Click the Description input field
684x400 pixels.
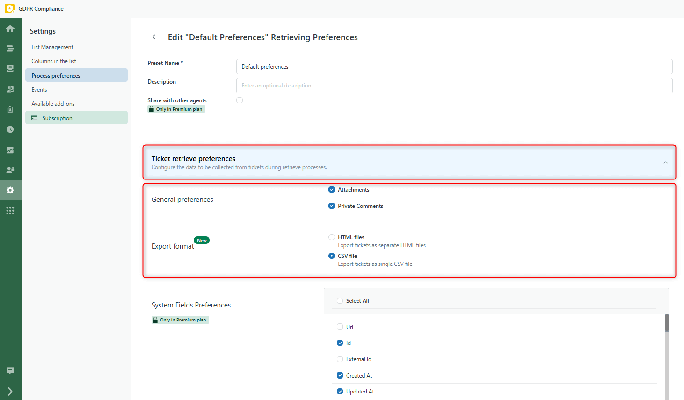(x=454, y=86)
